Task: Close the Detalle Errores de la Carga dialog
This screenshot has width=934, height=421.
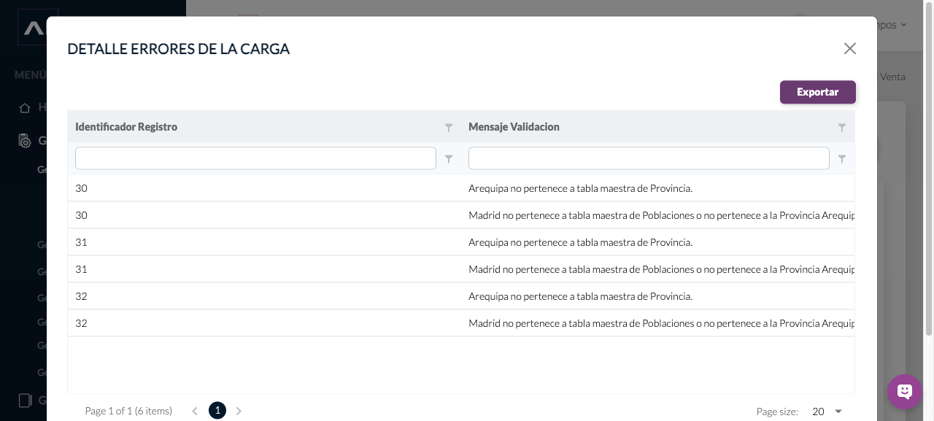Action: [x=849, y=48]
